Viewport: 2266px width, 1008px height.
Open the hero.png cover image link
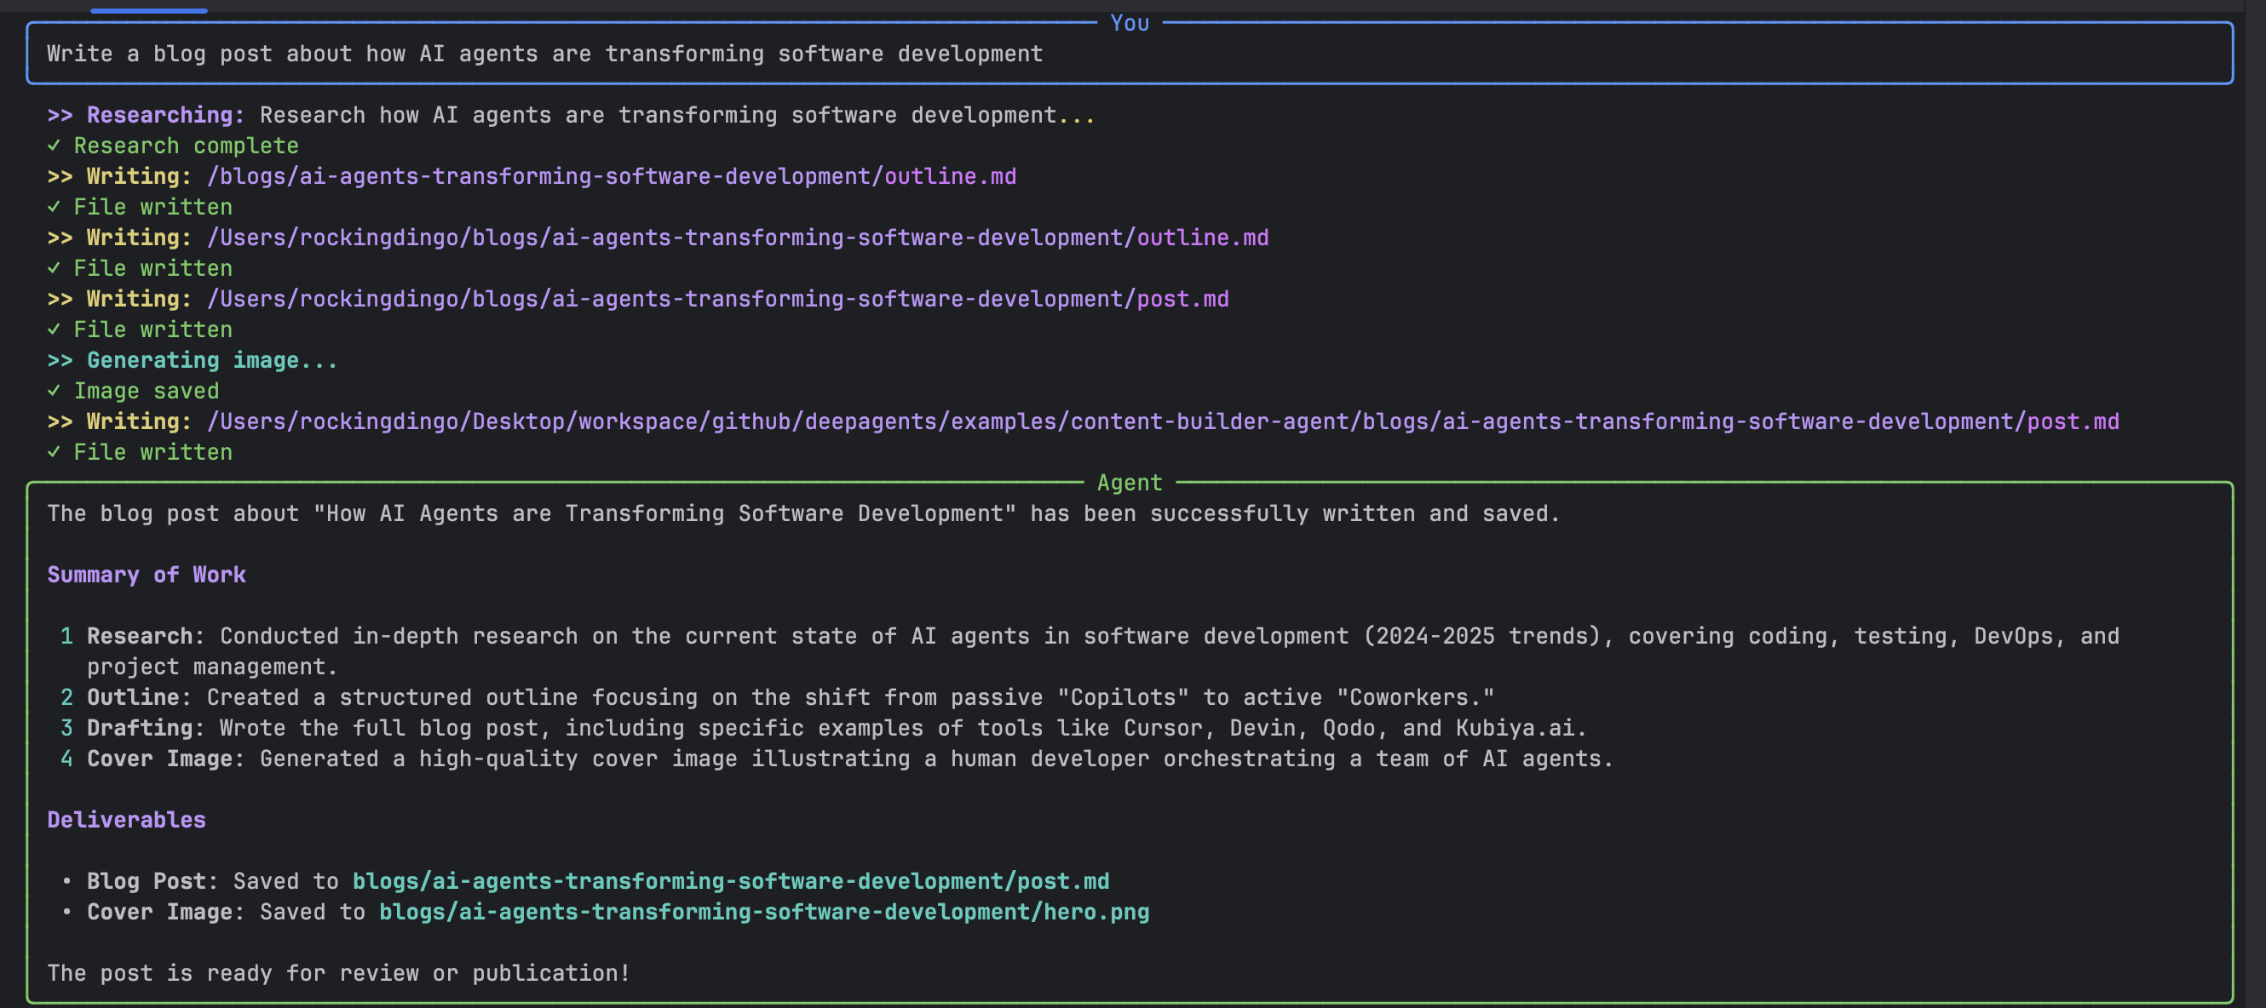point(763,912)
